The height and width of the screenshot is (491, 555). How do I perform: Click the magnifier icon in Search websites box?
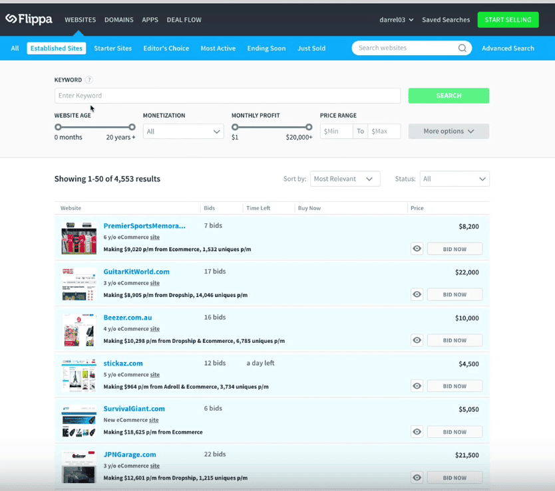pos(462,48)
